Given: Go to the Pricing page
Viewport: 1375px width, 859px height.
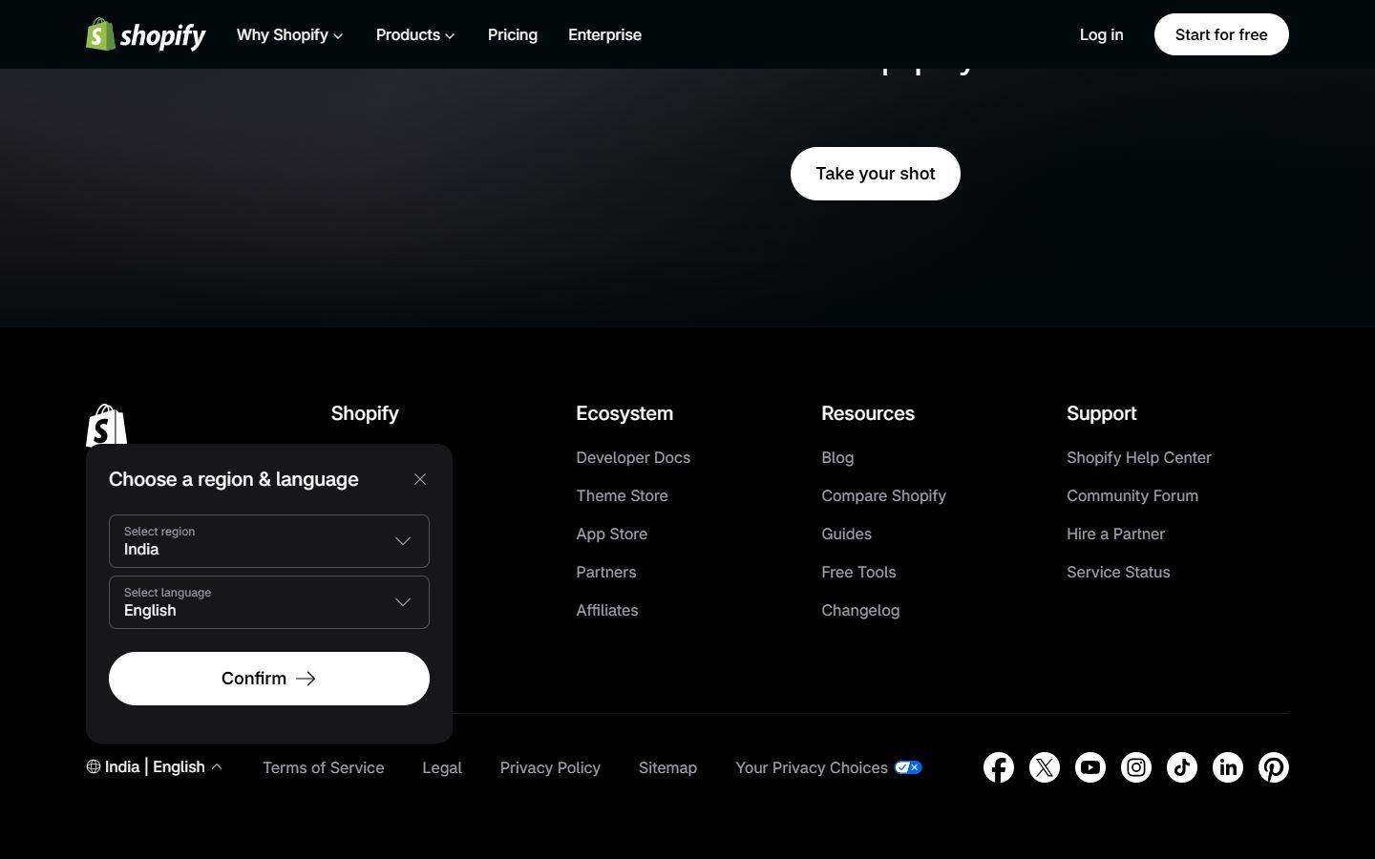Looking at the screenshot, I should click(x=513, y=34).
